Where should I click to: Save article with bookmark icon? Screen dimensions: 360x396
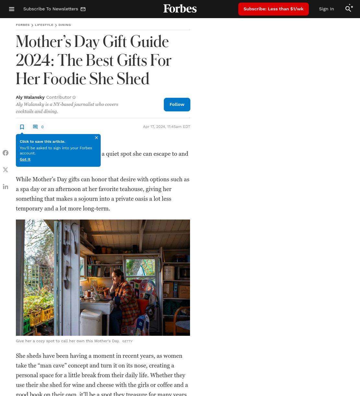tap(22, 127)
